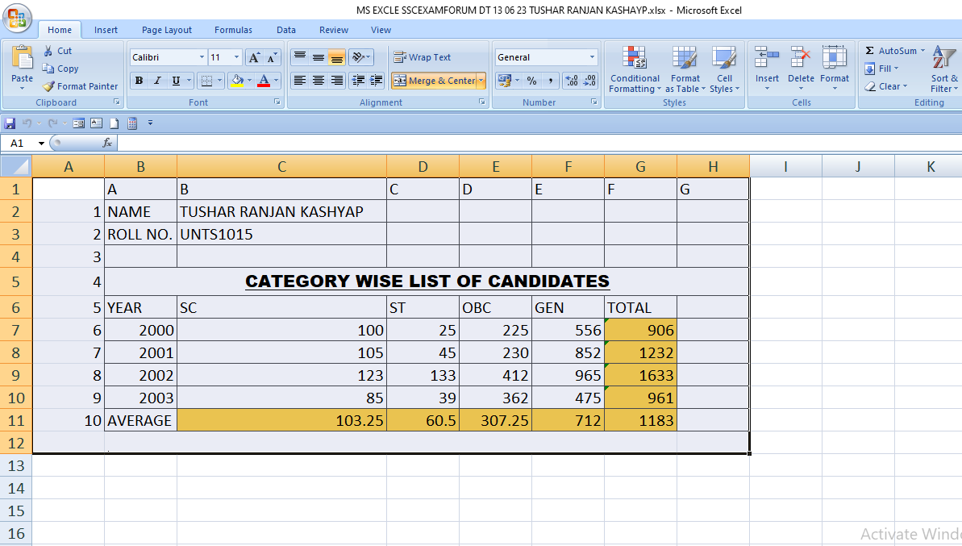Click the Percent Style icon
The width and height of the screenshot is (962, 546).
[531, 81]
